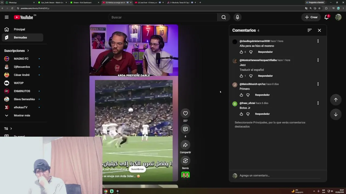Expand the Suscripciones section
This screenshot has height=194, width=346.
tap(16, 51)
